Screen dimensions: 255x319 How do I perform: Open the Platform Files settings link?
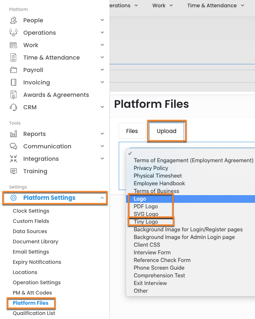[x=31, y=303]
